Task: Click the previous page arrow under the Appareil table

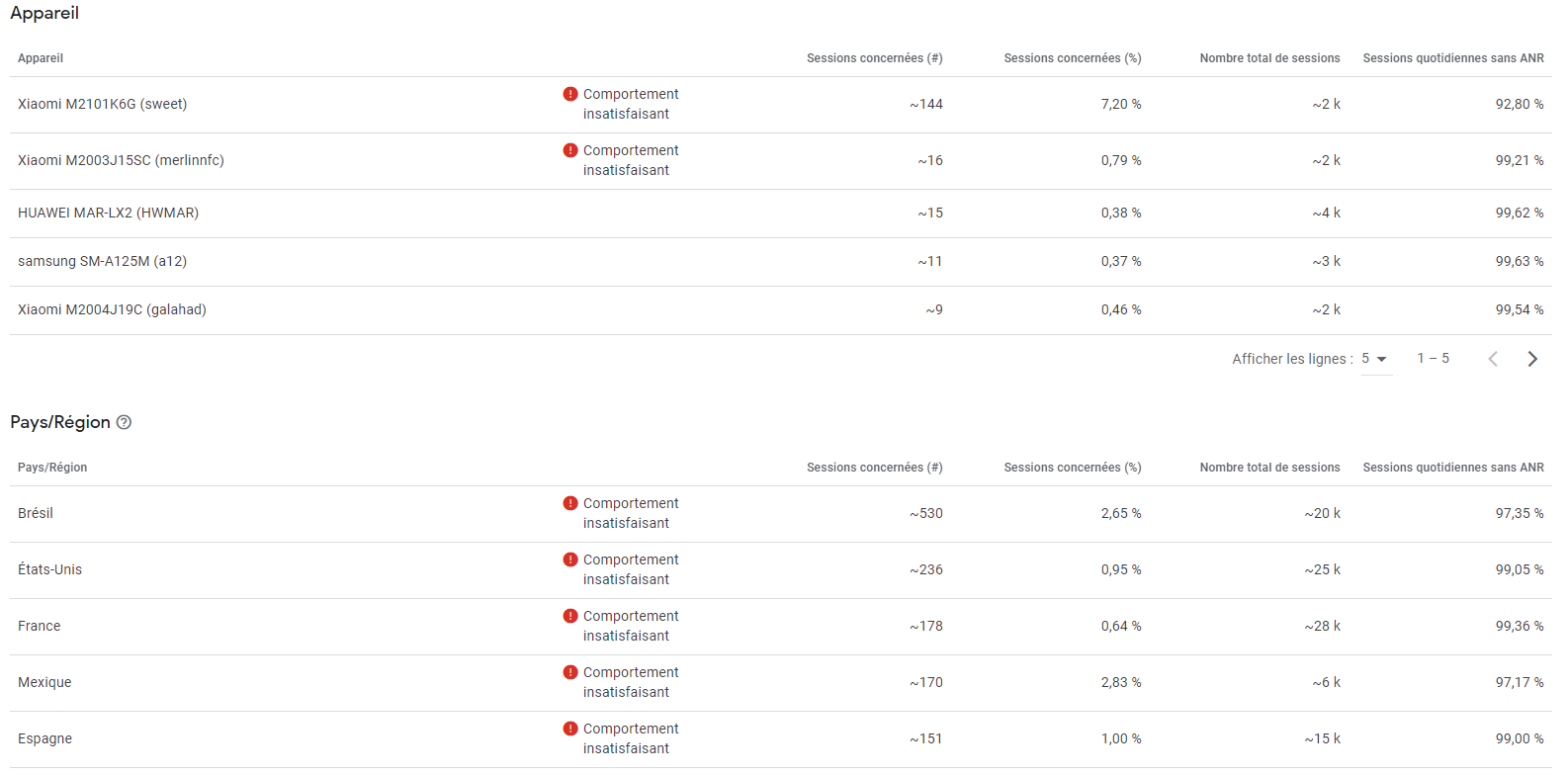Action: (1493, 358)
